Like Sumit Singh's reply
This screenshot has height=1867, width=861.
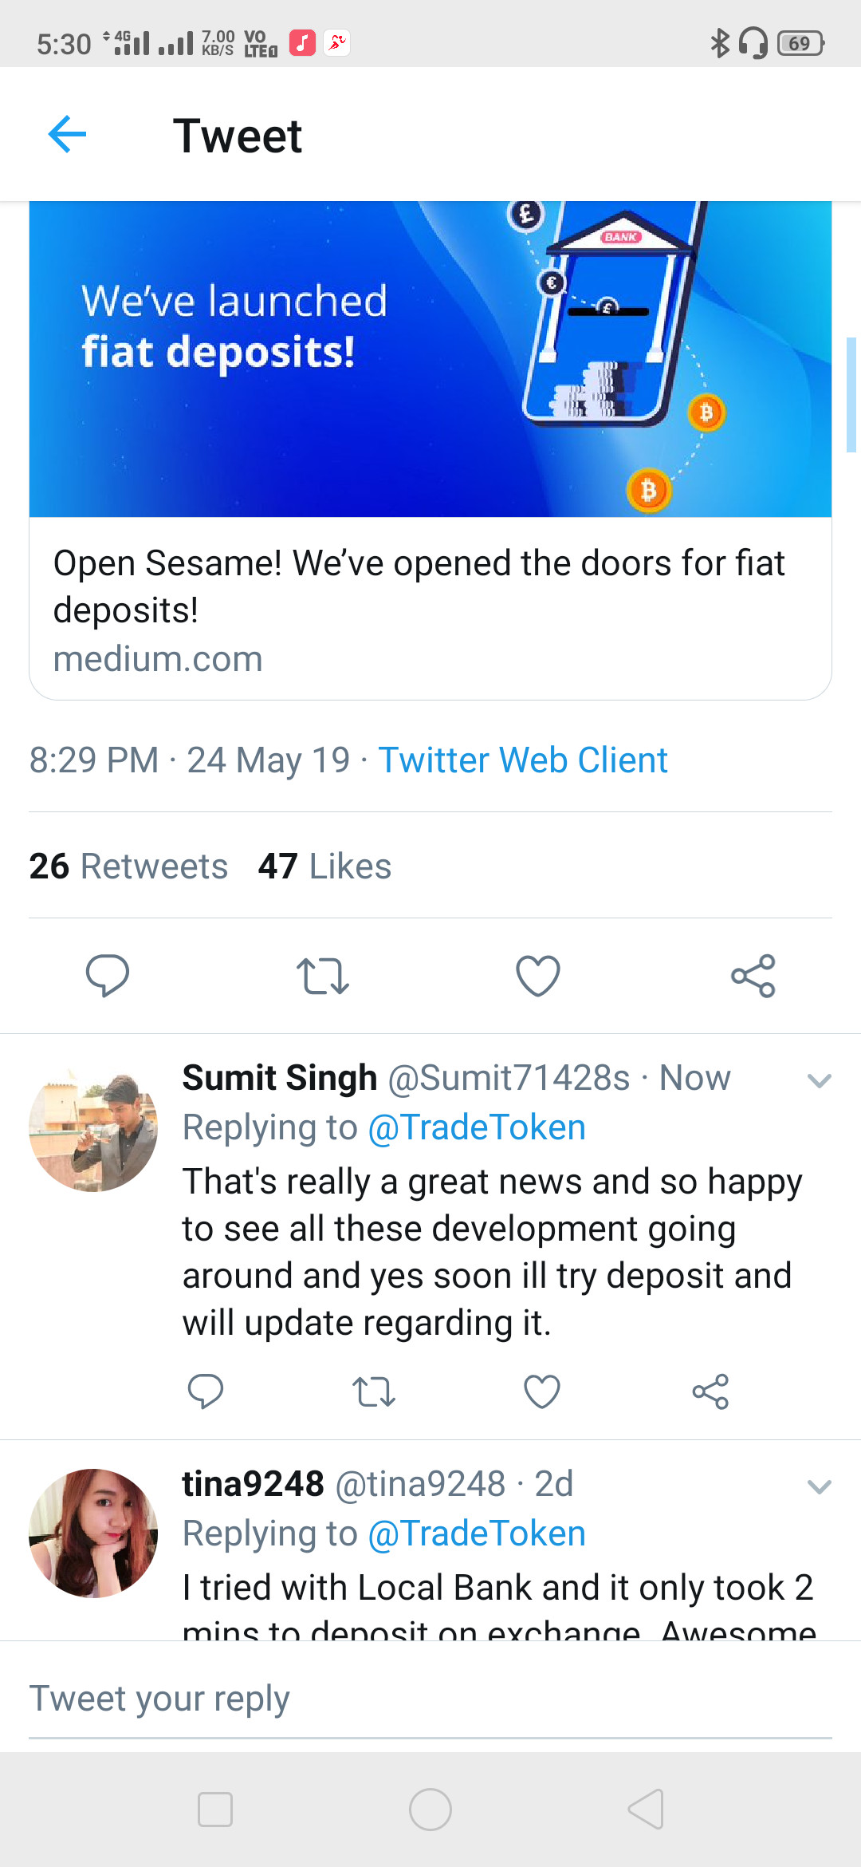(542, 1391)
